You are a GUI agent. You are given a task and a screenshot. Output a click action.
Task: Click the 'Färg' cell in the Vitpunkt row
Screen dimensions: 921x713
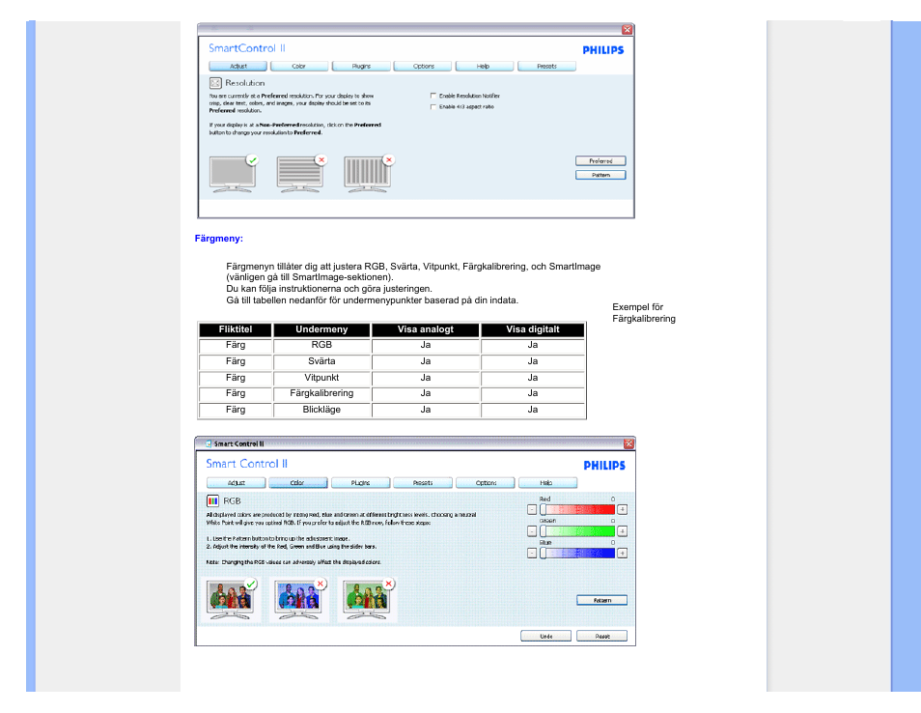[236, 378]
